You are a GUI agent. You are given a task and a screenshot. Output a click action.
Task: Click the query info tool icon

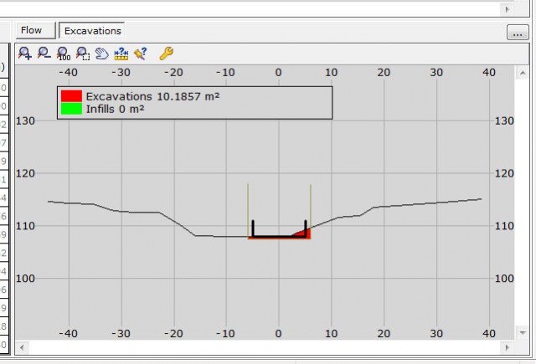140,53
